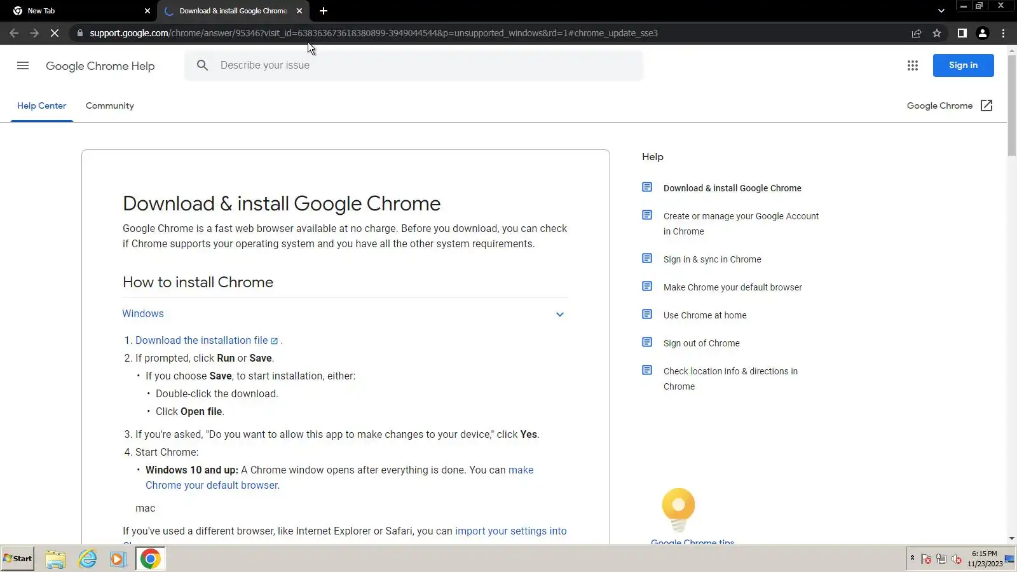Launch Internet Explorer from the taskbar
This screenshot has width=1017, height=572.
(x=87, y=559)
